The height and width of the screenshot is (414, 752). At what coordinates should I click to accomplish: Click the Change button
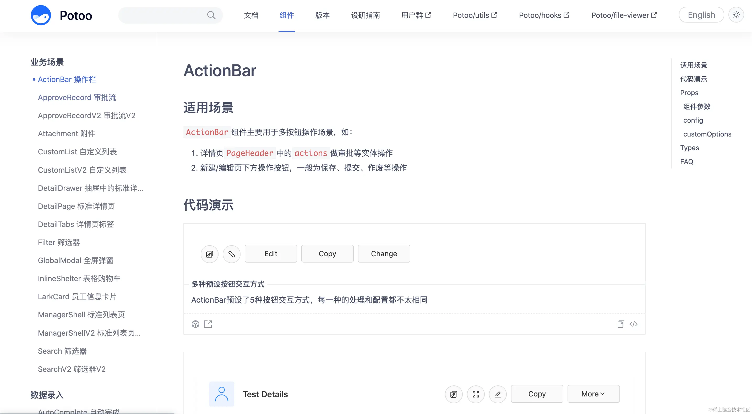tap(384, 254)
